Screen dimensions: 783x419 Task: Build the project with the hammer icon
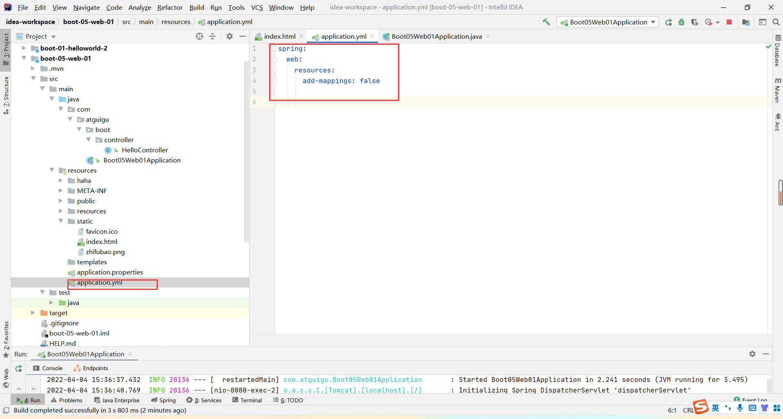point(546,22)
